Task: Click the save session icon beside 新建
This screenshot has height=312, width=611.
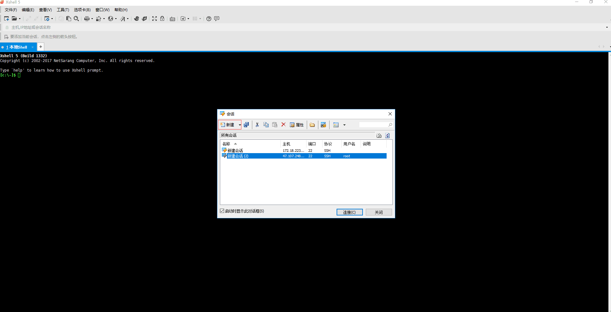Action: [246, 125]
